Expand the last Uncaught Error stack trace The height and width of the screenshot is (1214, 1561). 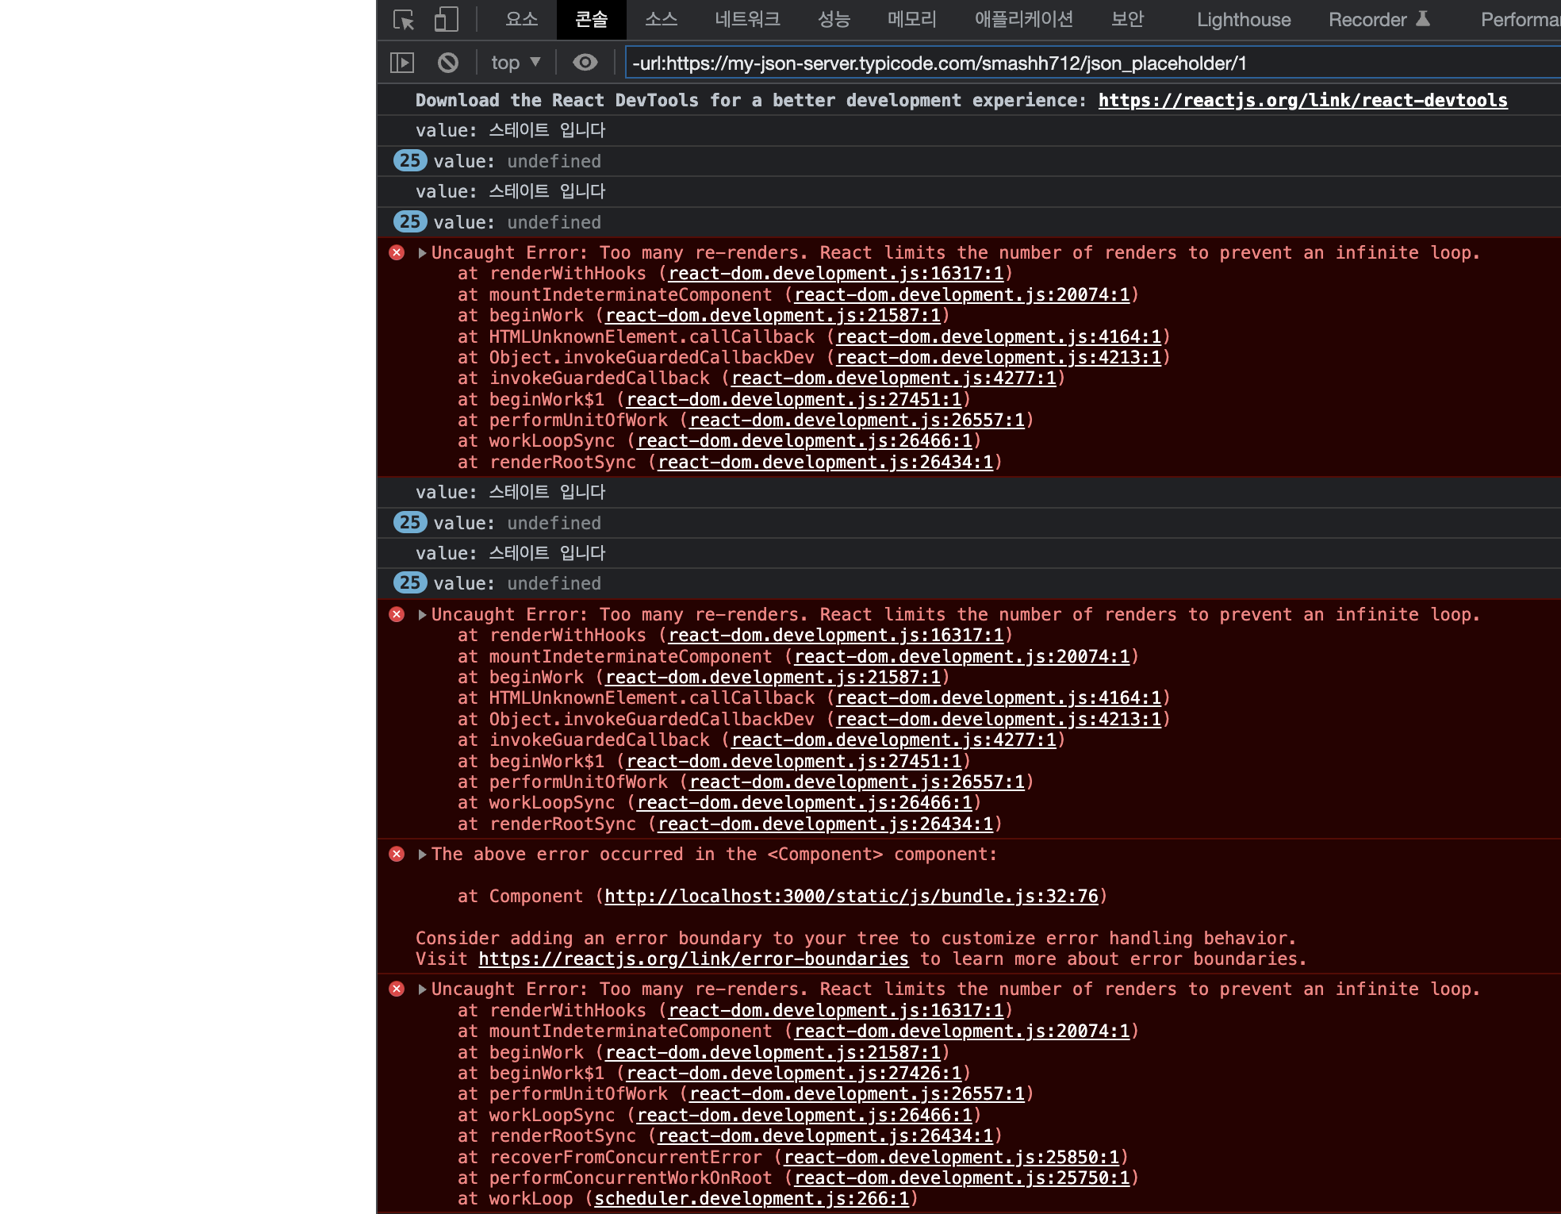pyautogui.click(x=423, y=989)
